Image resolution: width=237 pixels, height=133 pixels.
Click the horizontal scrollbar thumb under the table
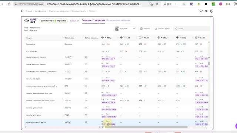[x=146, y=127]
